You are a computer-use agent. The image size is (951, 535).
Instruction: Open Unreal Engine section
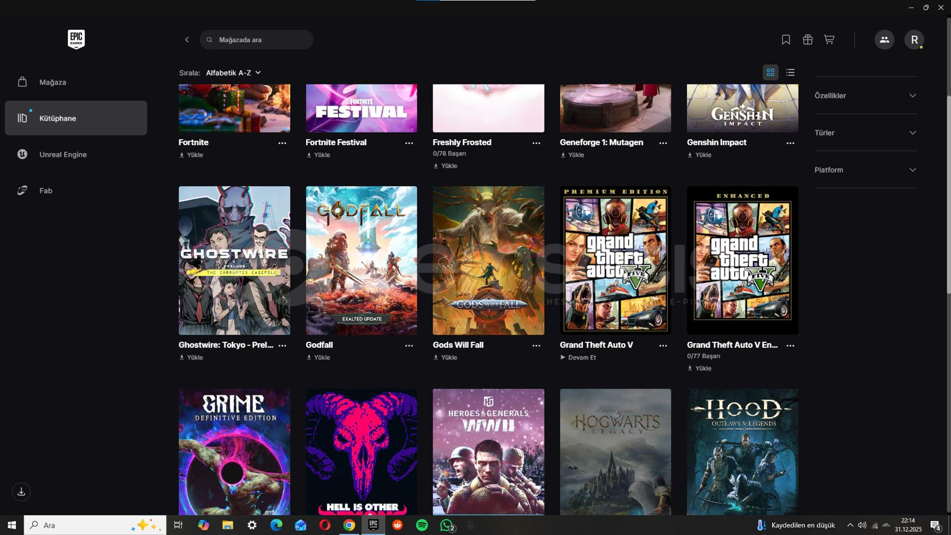point(76,154)
